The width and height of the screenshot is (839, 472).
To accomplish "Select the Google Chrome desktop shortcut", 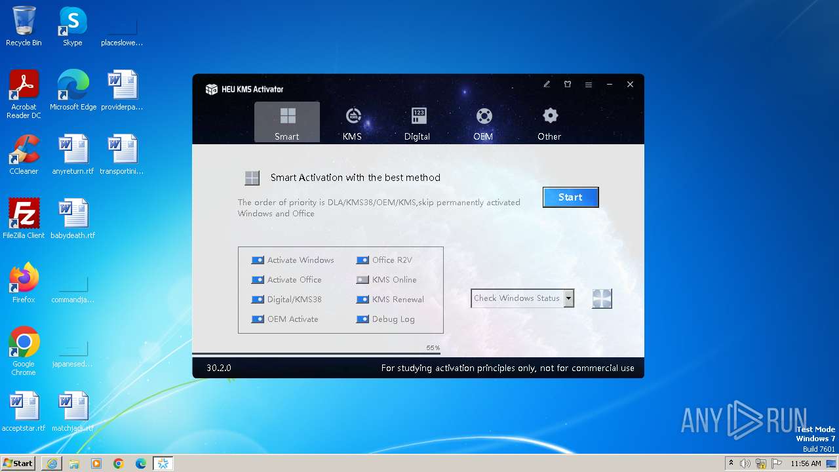I will (24, 351).
